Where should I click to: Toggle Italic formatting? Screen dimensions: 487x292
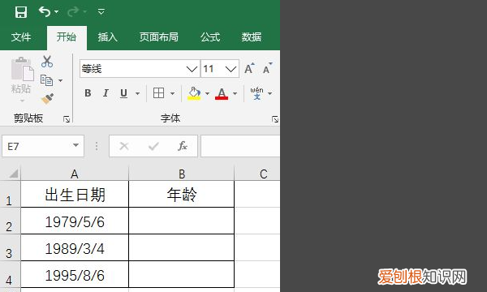pyautogui.click(x=106, y=93)
